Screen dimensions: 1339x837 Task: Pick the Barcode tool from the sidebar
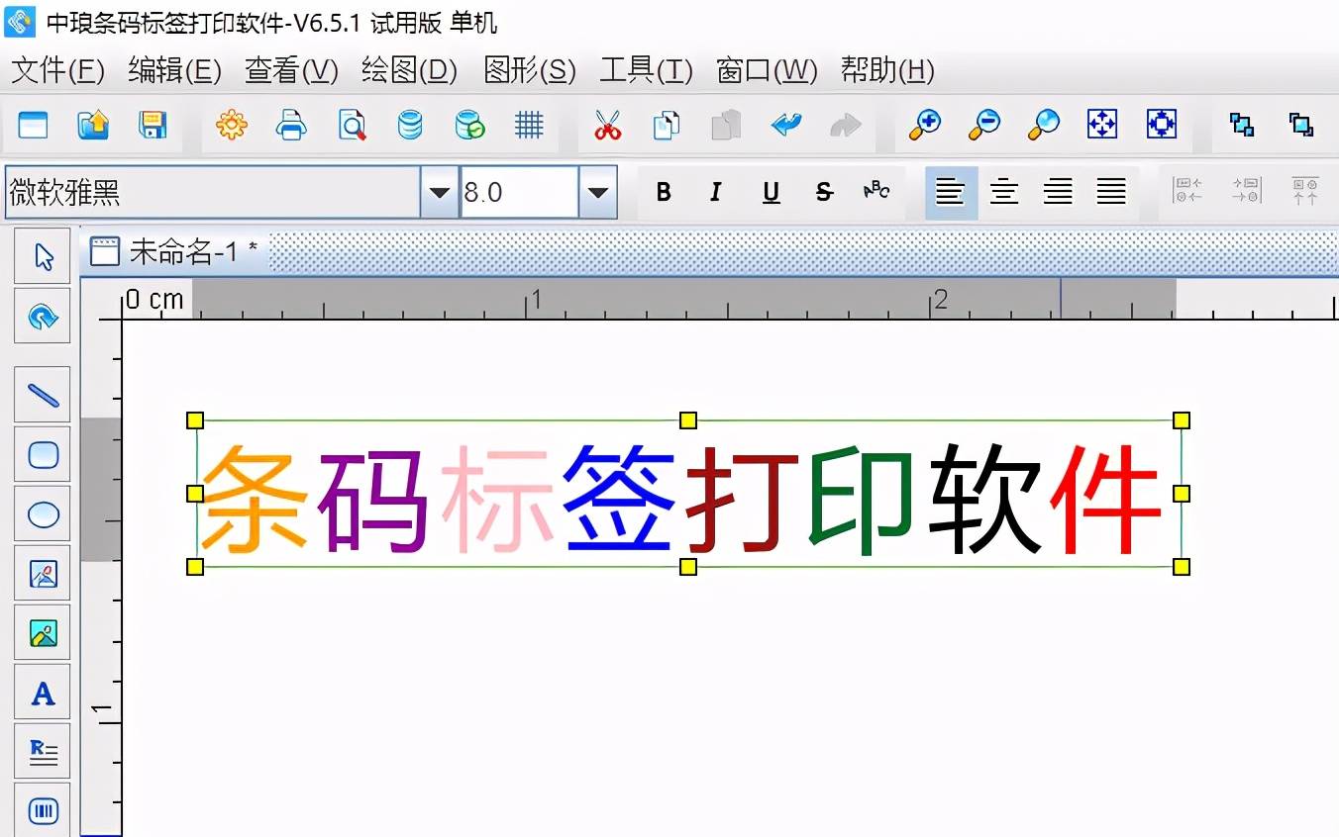pos(42,809)
